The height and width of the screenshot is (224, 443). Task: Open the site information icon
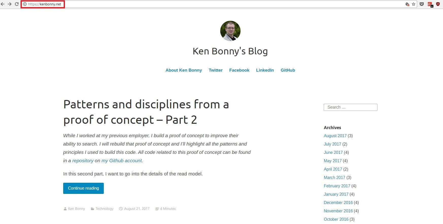25,4
